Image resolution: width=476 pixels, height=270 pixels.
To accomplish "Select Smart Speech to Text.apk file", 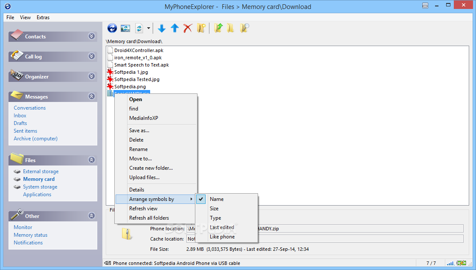I will click(142, 65).
